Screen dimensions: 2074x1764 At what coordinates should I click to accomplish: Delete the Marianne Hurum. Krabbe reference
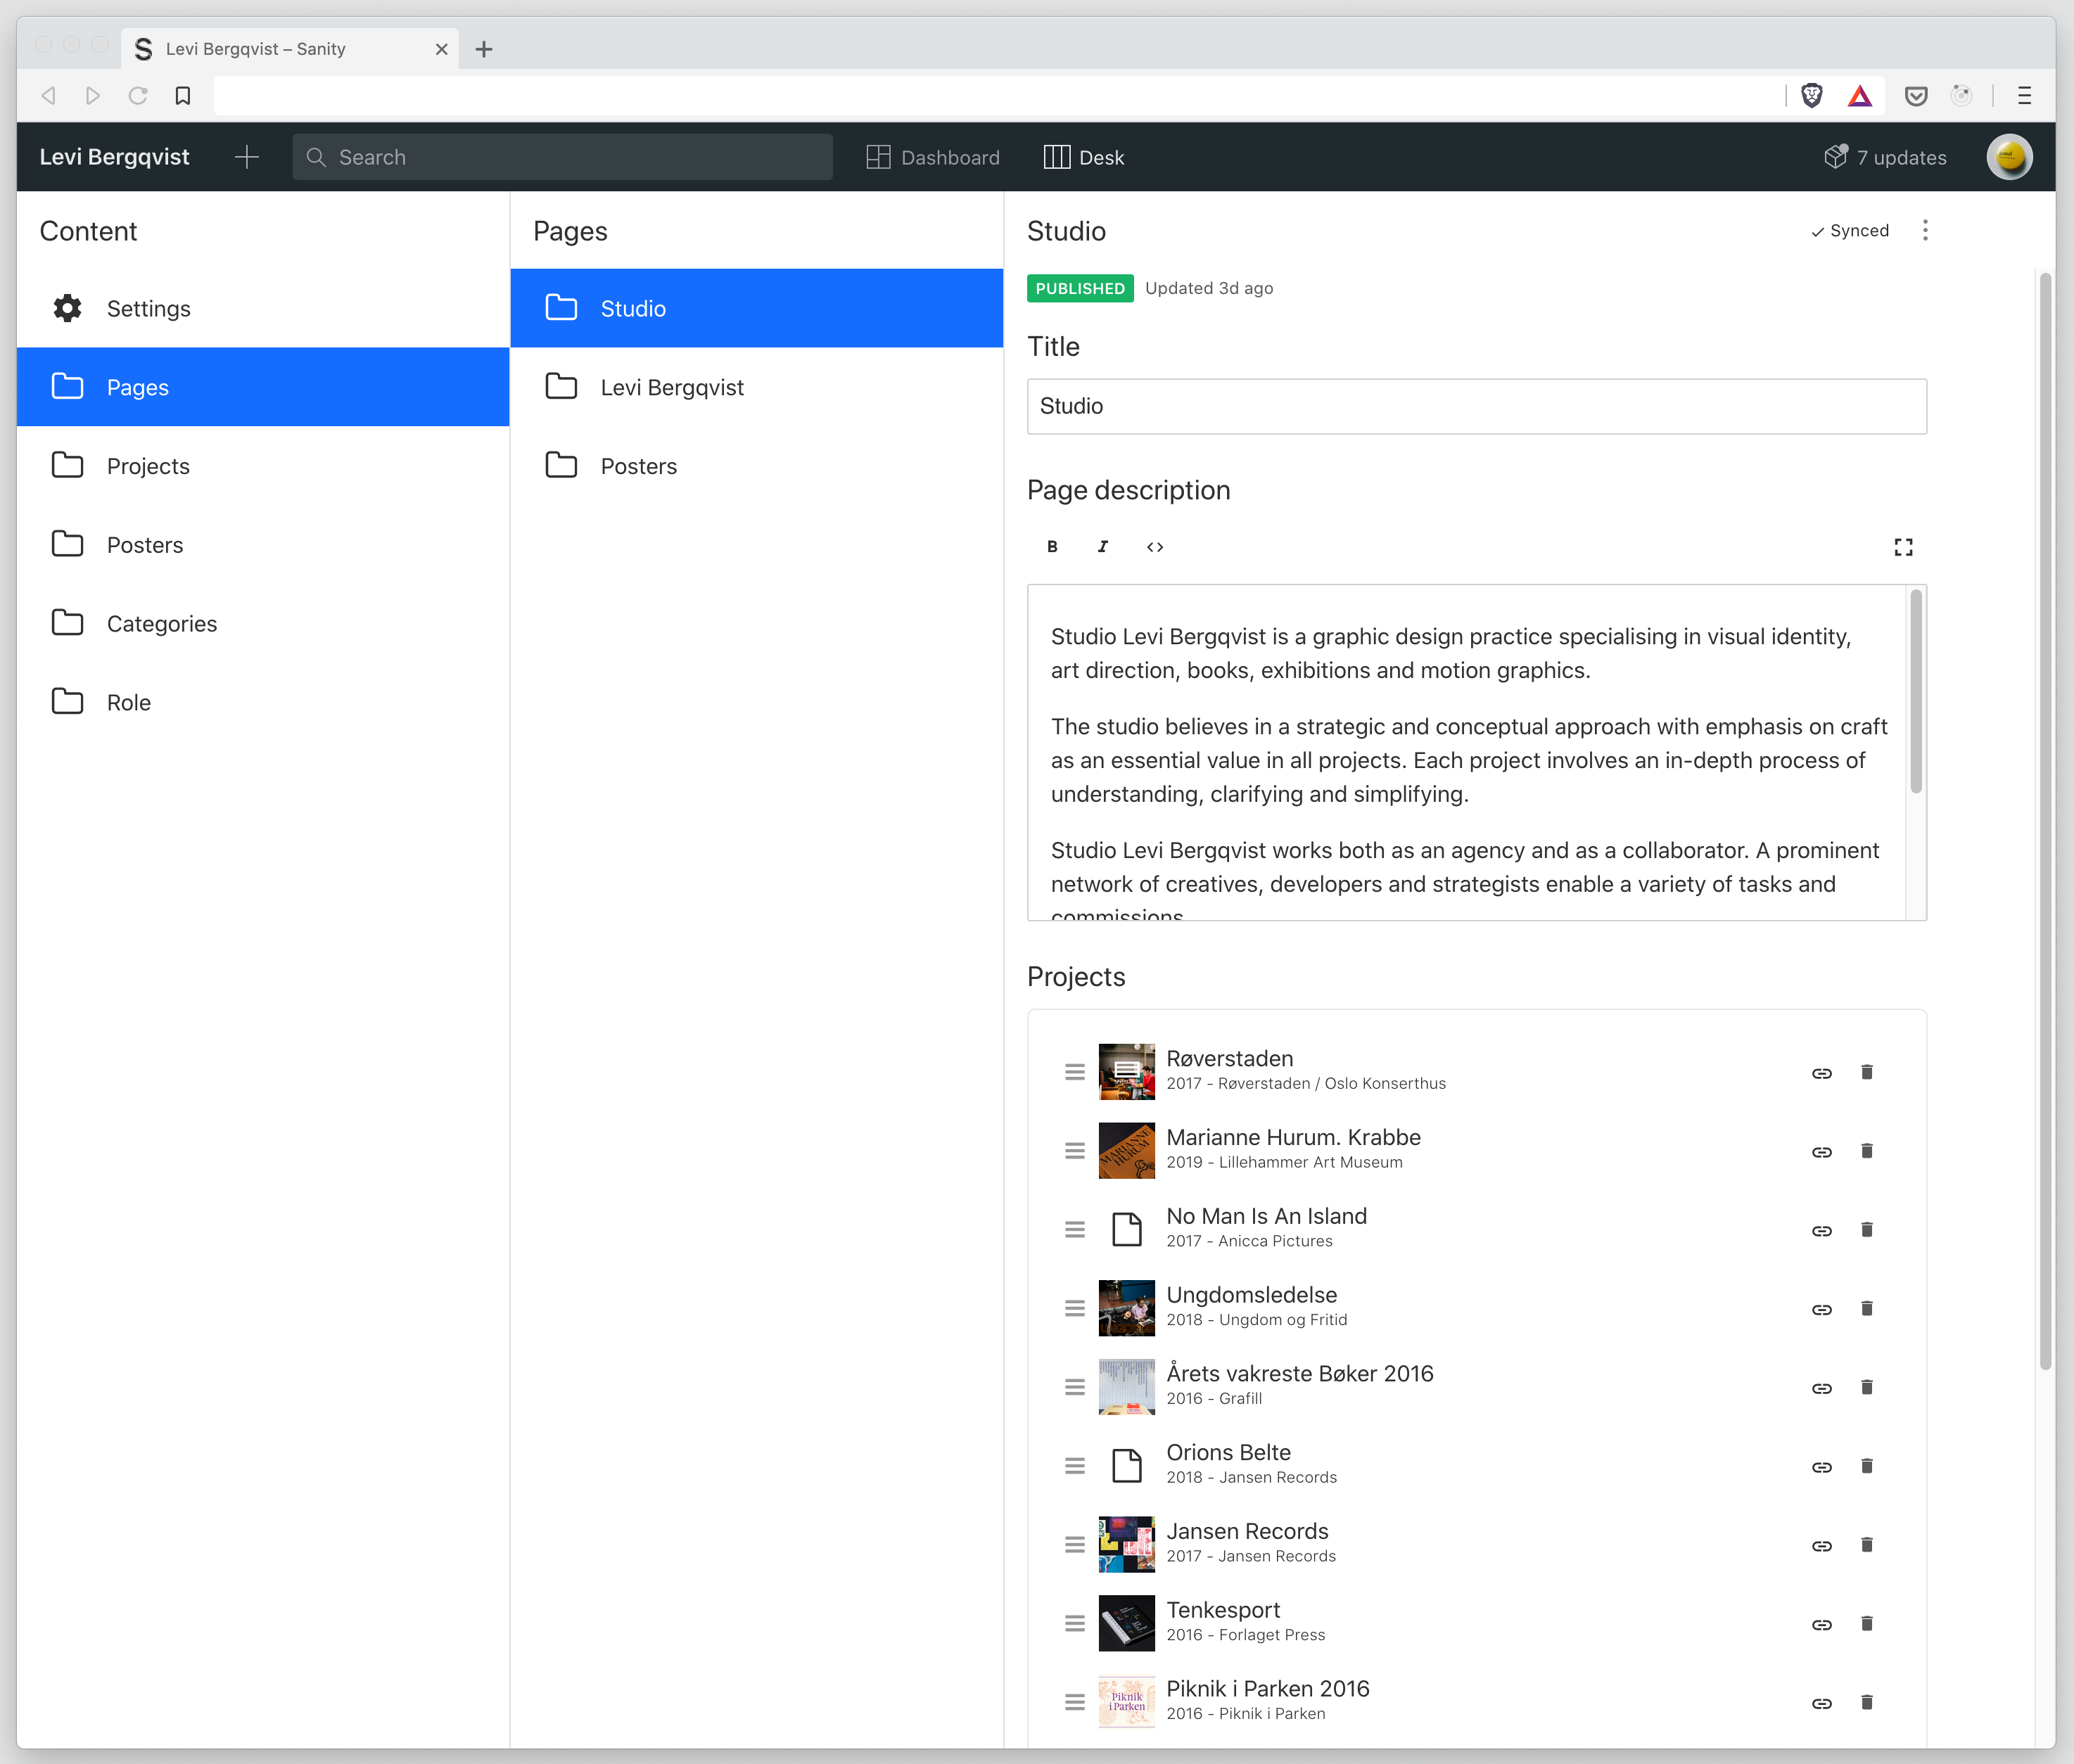pos(1866,1151)
